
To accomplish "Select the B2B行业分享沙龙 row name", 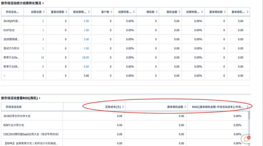I will pos(14,125).
